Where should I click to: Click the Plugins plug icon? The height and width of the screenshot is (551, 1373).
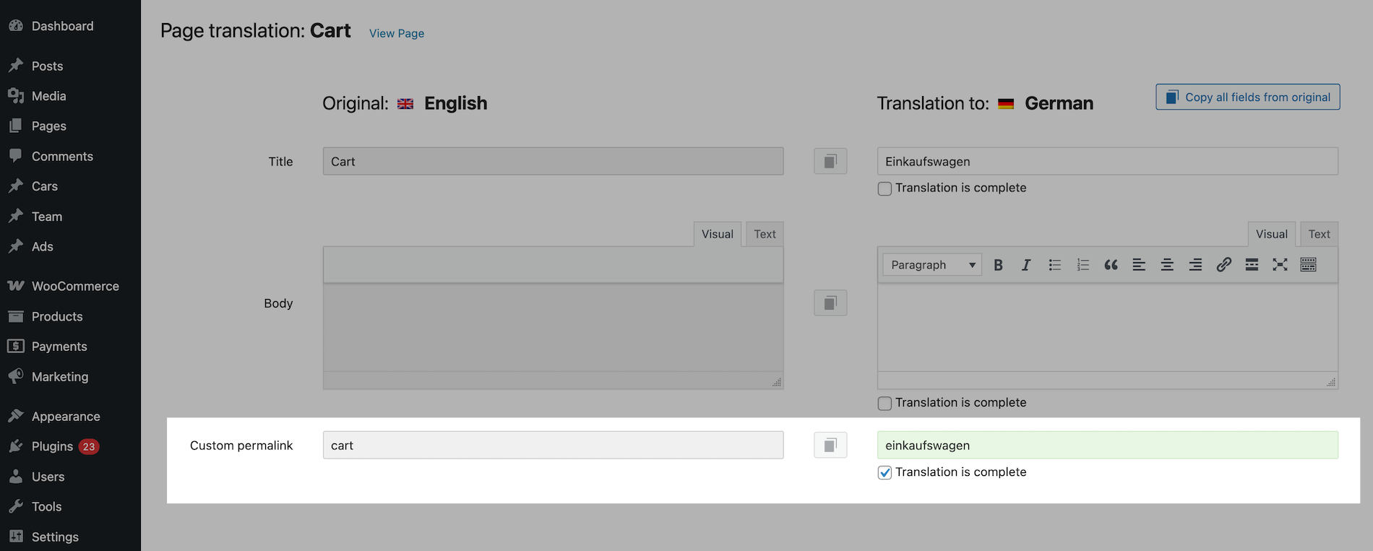(16, 446)
